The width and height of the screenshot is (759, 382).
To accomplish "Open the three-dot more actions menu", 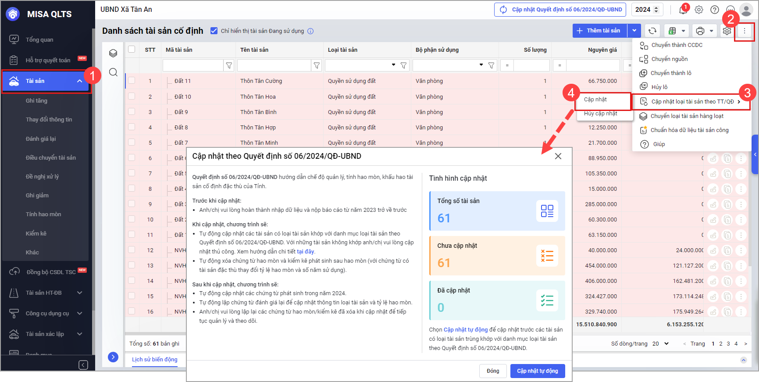I will click(x=744, y=31).
